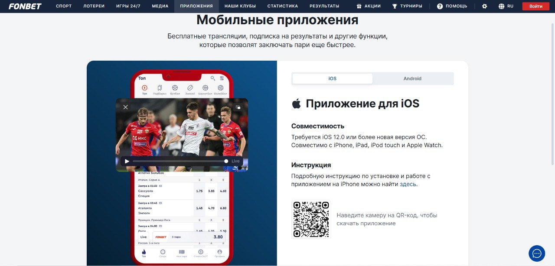The image size is (555, 266).
Task: Open the live chat bubble button
Action: click(x=537, y=253)
